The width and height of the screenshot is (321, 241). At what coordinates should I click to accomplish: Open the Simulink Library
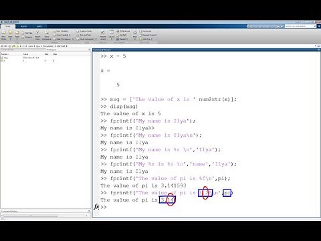click(103, 35)
